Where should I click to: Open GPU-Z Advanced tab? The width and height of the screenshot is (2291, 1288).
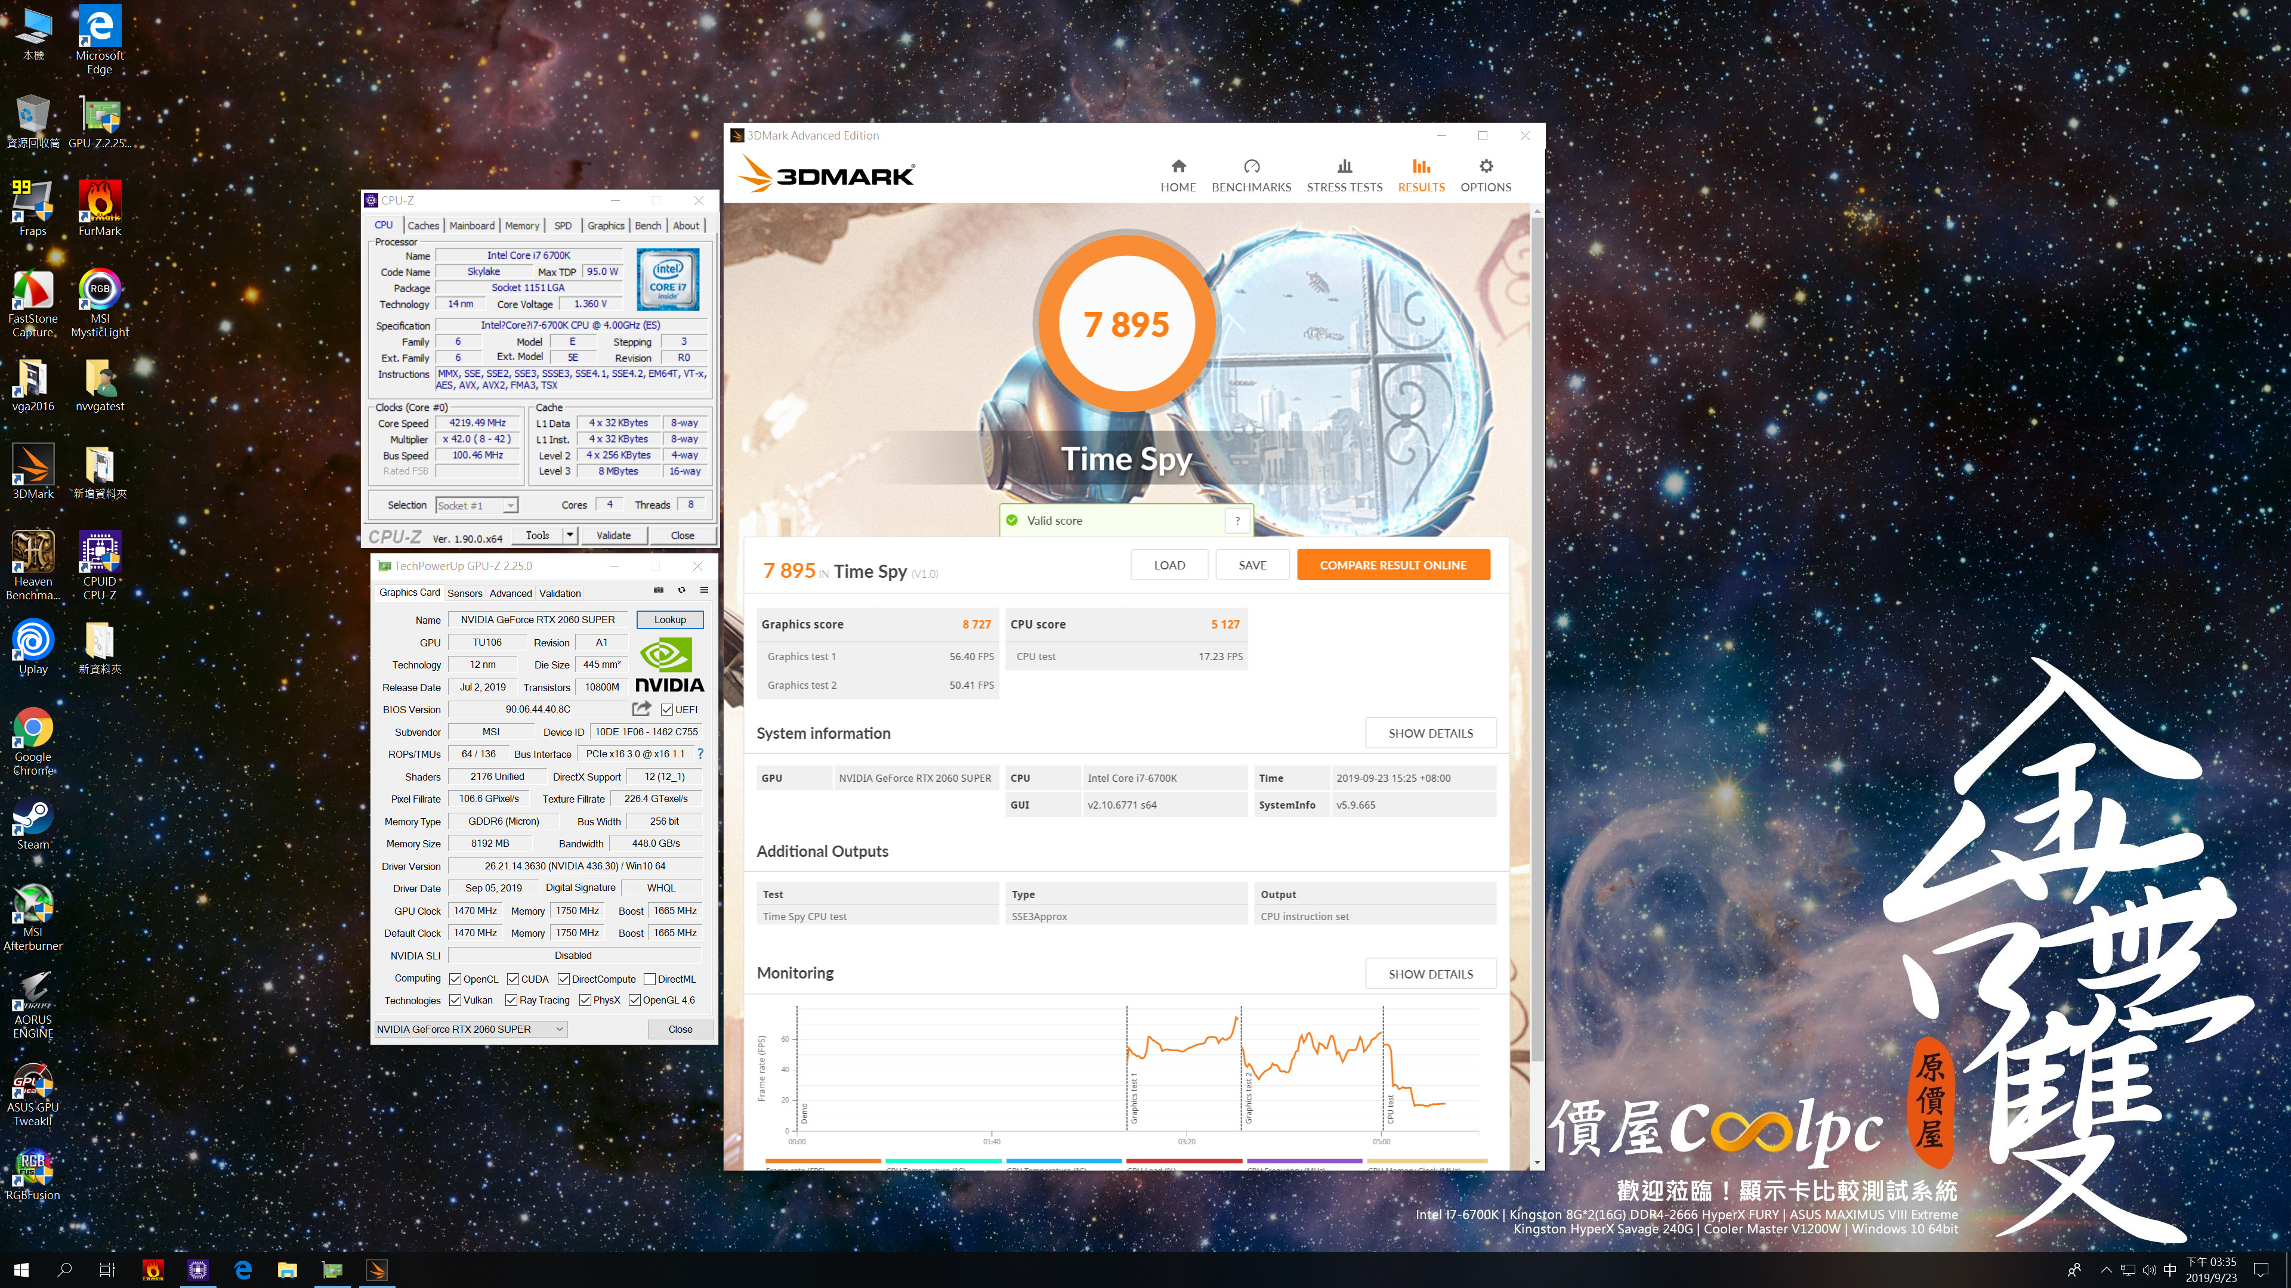pyautogui.click(x=511, y=593)
